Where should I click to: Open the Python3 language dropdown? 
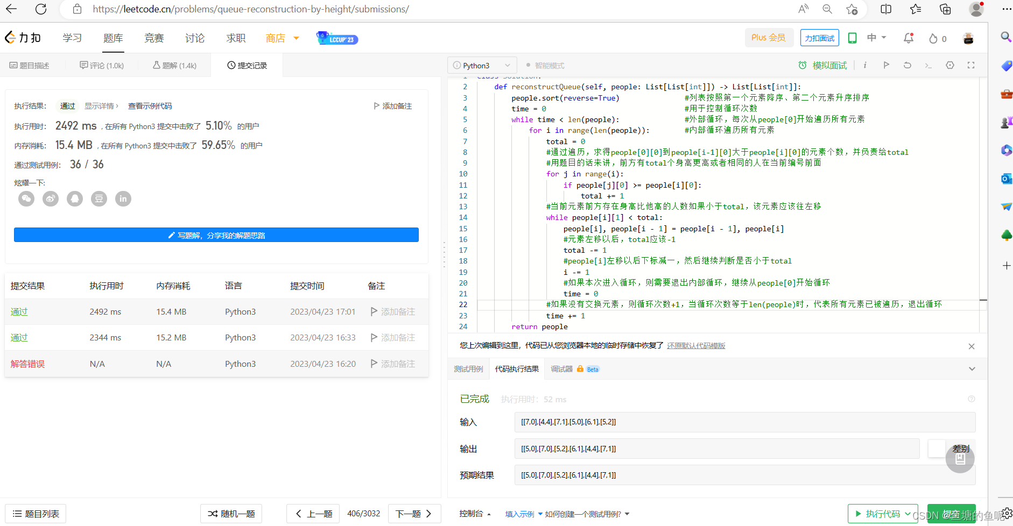point(482,66)
